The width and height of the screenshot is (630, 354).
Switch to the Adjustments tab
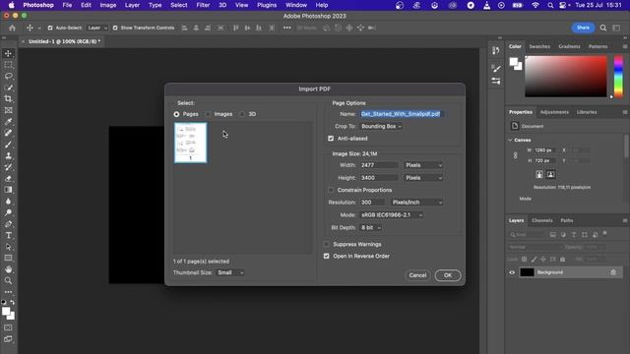pos(554,112)
